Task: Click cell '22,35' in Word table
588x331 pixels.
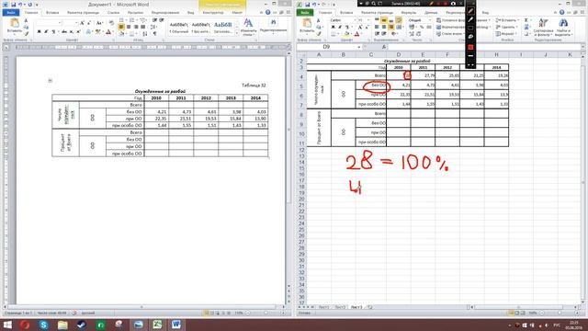Action: pos(156,119)
